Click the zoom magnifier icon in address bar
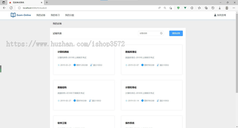238x128 pixels. tap(165, 8)
